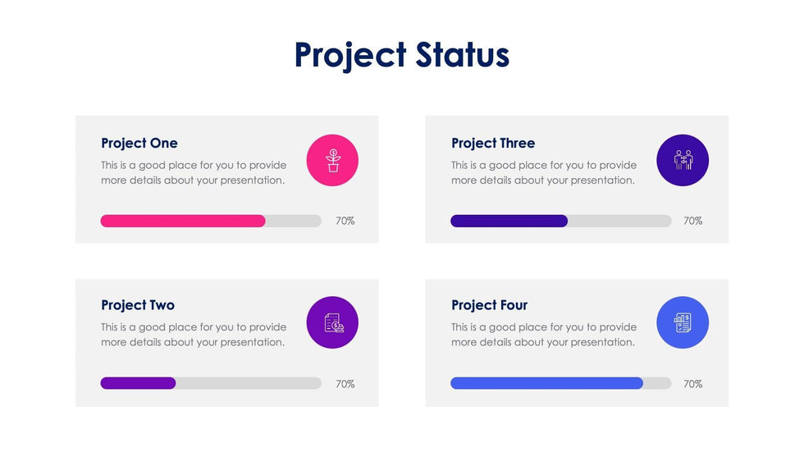
Task: Click the description text under Project One
Action: 194,173
